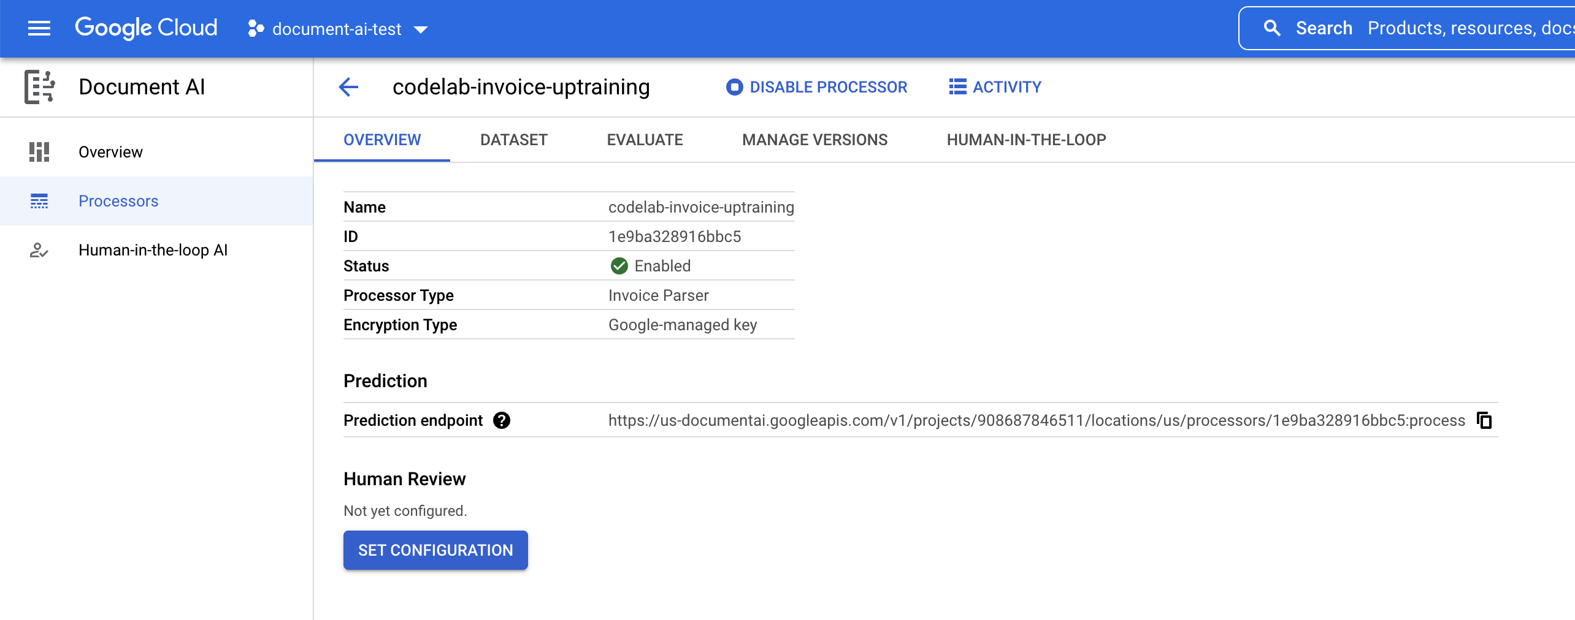Viewport: 1575px width, 620px height.
Task: Open the navigation hamburger menu
Action: [39, 28]
